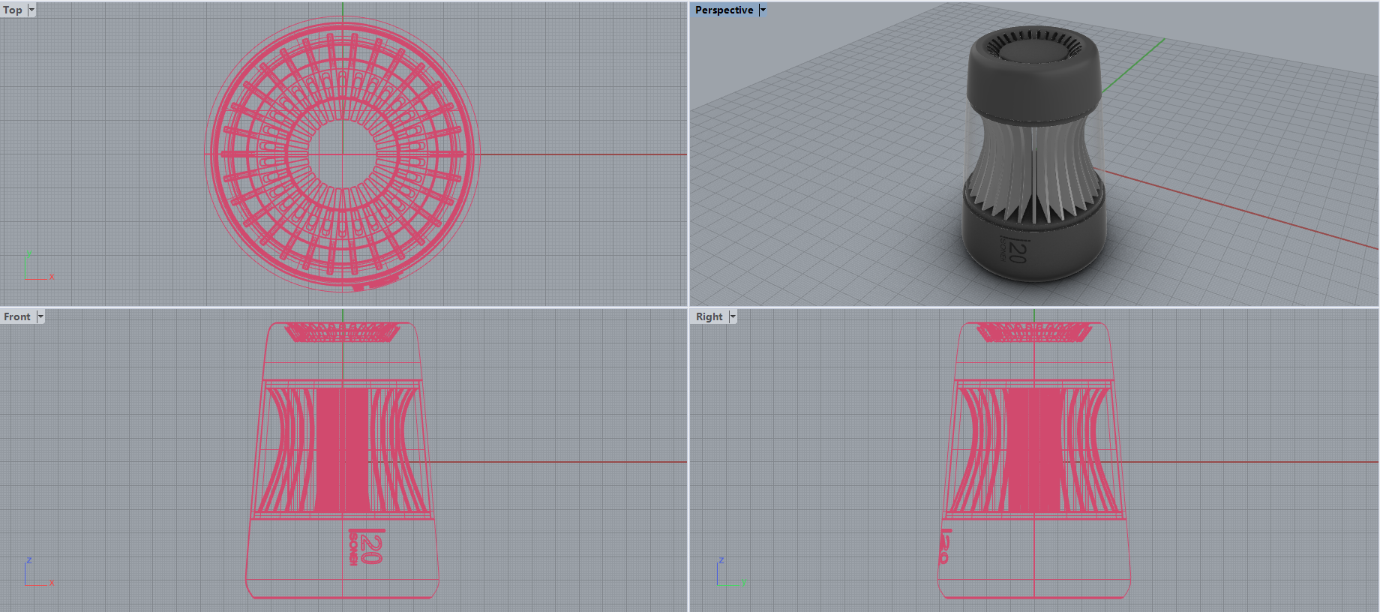The width and height of the screenshot is (1380, 612).
Task: Open the Front viewport dropdown arrow
Action: click(x=40, y=316)
